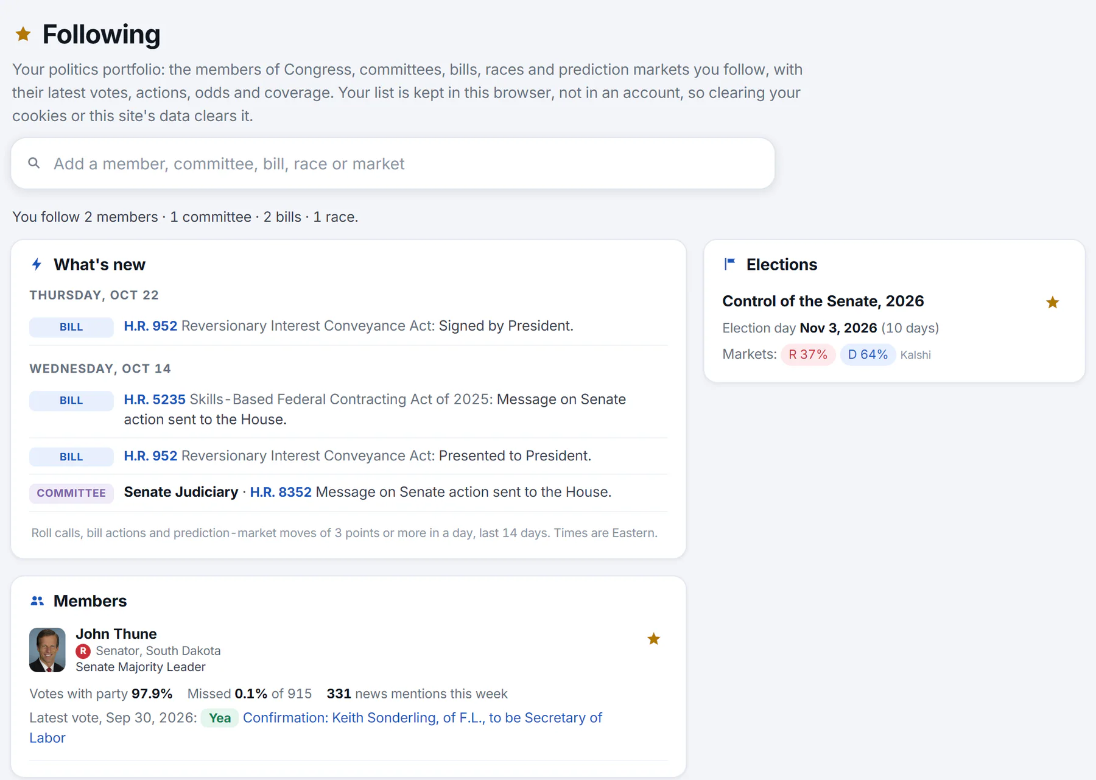Click the WEDNESDAY, OCT 14 date header
1096x780 pixels.
(100, 368)
